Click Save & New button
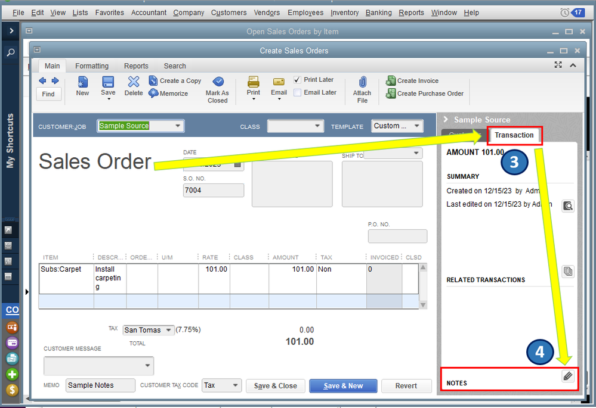The image size is (596, 408). click(343, 385)
